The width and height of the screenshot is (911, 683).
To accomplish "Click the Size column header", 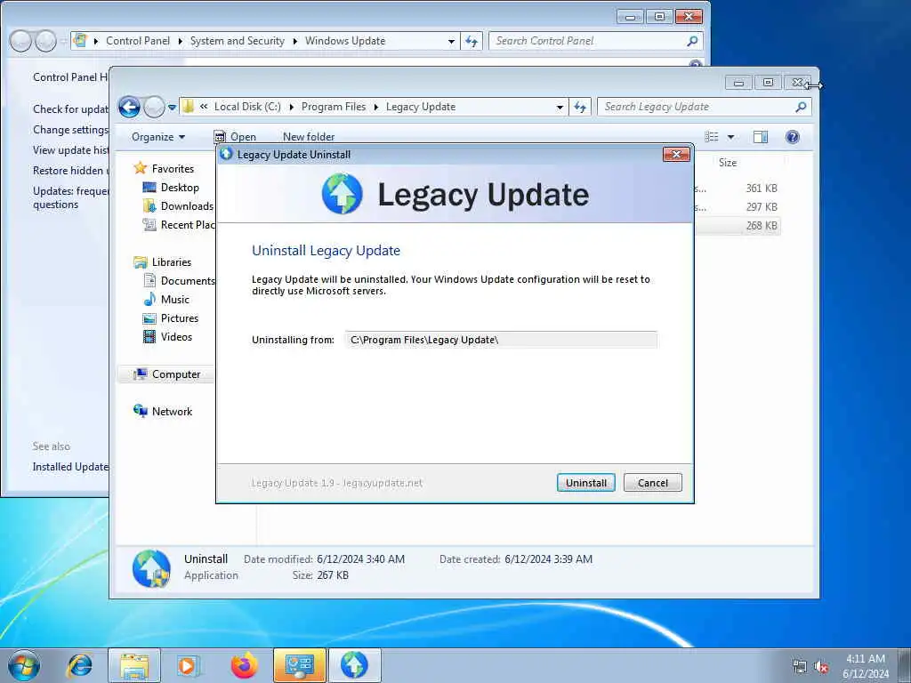I will pos(728,163).
